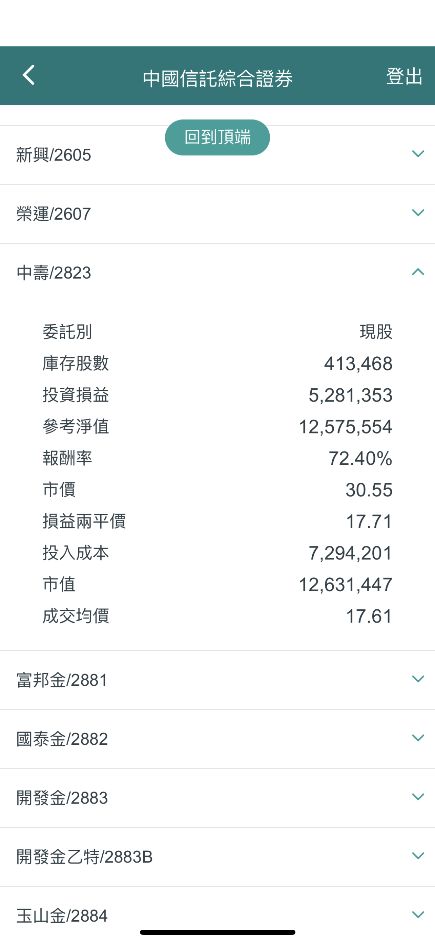Expand the 開發金乙特/2883B chevron

pyautogui.click(x=418, y=856)
